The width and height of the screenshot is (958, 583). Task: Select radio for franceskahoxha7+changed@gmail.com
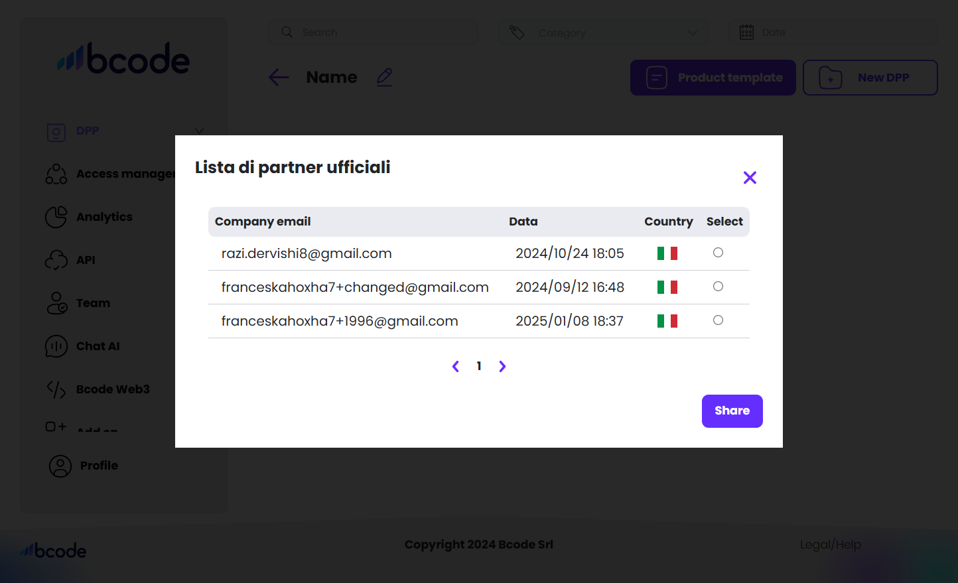click(x=718, y=287)
